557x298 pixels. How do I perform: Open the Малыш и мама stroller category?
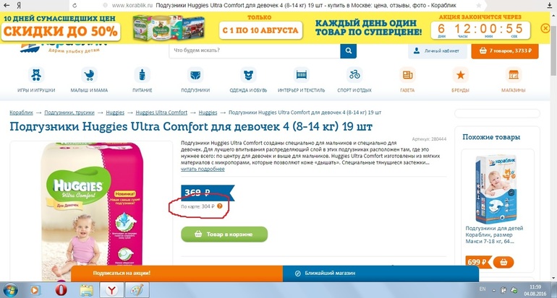coord(89,75)
